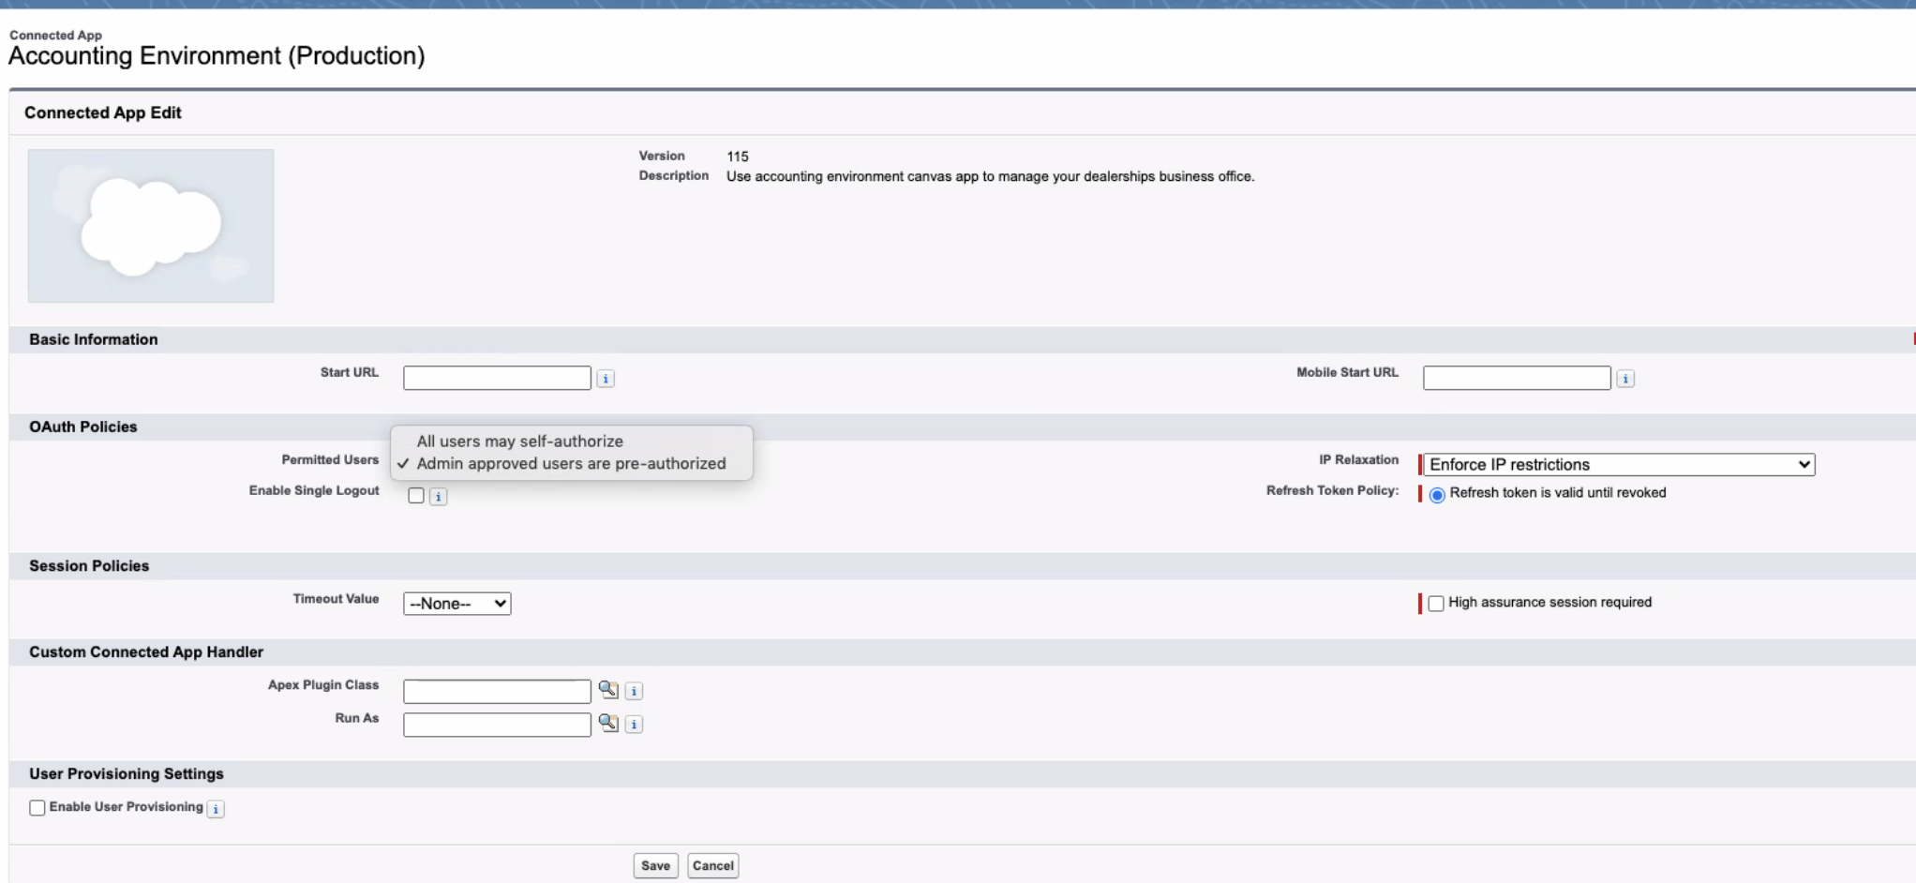Open the IP Relaxation dropdown
1916x883 pixels.
(x=1619, y=464)
